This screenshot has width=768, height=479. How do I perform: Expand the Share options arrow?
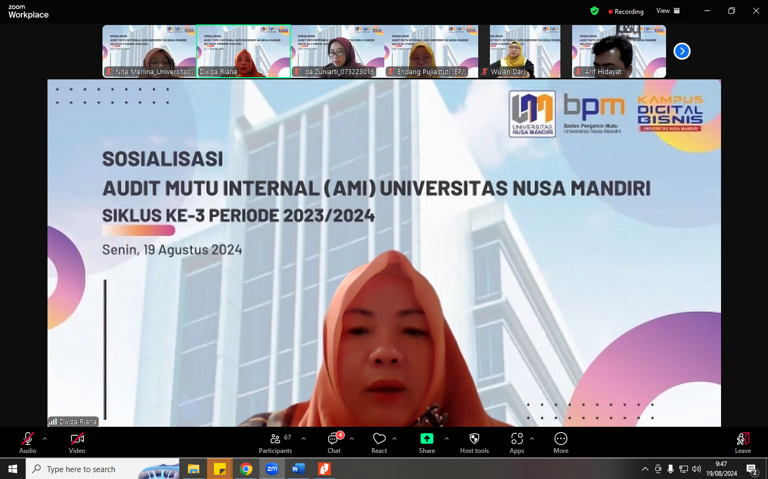tap(447, 439)
